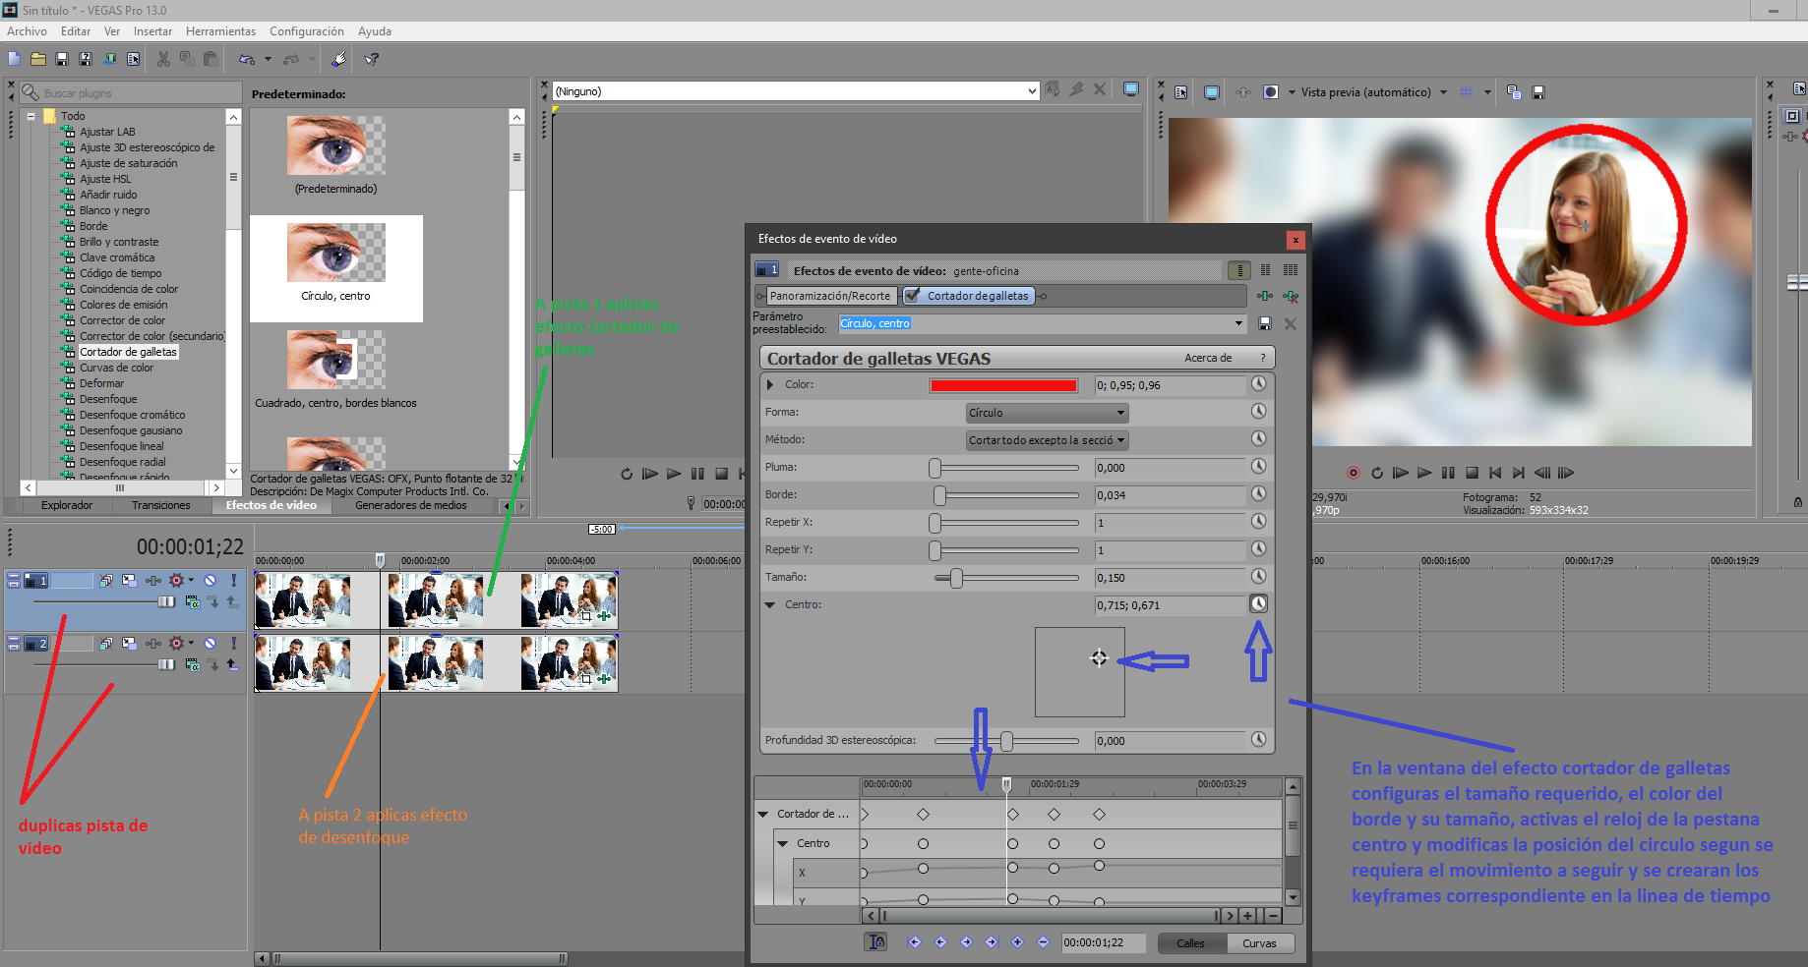The height and width of the screenshot is (967, 1808).
Task: Delete keyframe with the minus diamond
Action: (1043, 942)
